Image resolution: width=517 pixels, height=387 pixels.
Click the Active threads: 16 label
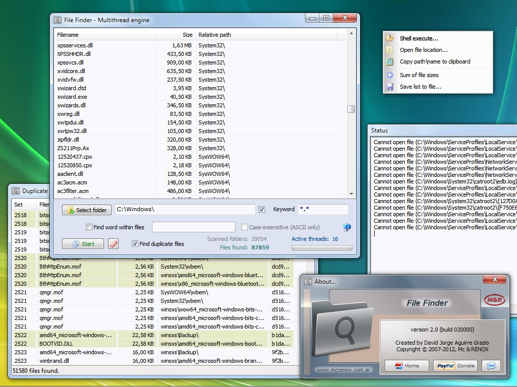click(315, 239)
